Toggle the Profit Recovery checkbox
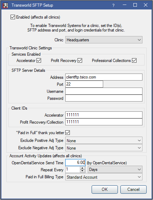 (80, 61)
